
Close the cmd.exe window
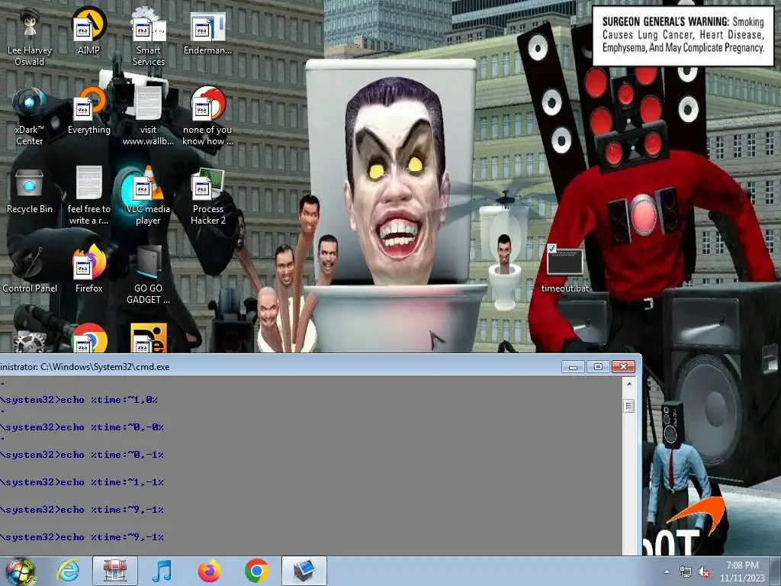coord(623,367)
